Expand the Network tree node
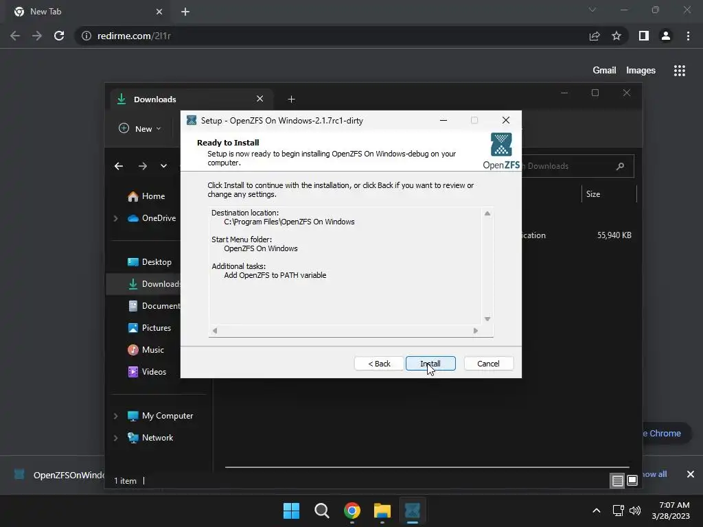This screenshot has width=703, height=527. [x=115, y=438]
